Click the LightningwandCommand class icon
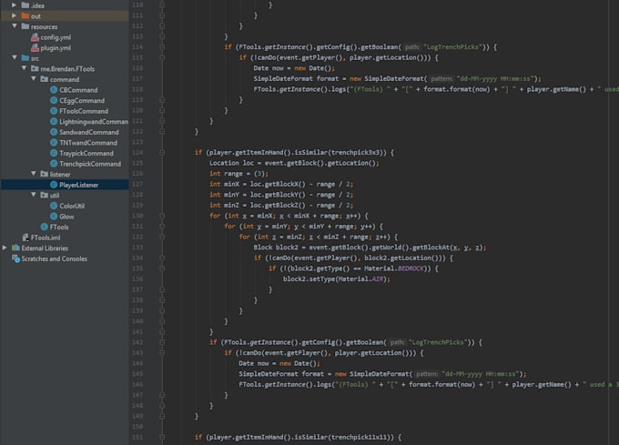 tap(54, 122)
